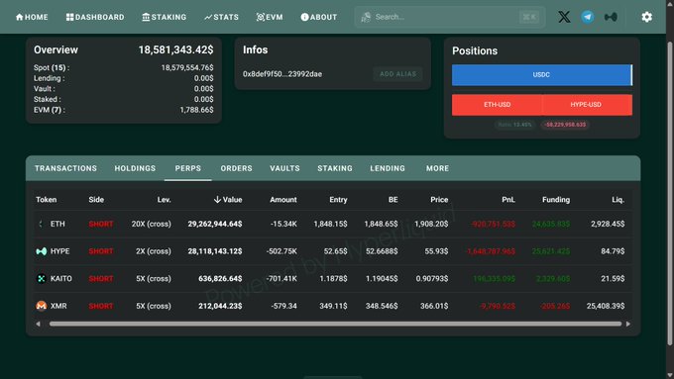Click the overview total 18,581,343.42$
Image resolution: width=674 pixels, height=379 pixels.
pyautogui.click(x=175, y=49)
